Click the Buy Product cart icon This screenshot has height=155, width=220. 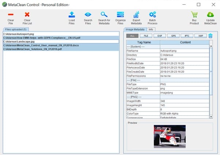[x=194, y=15]
